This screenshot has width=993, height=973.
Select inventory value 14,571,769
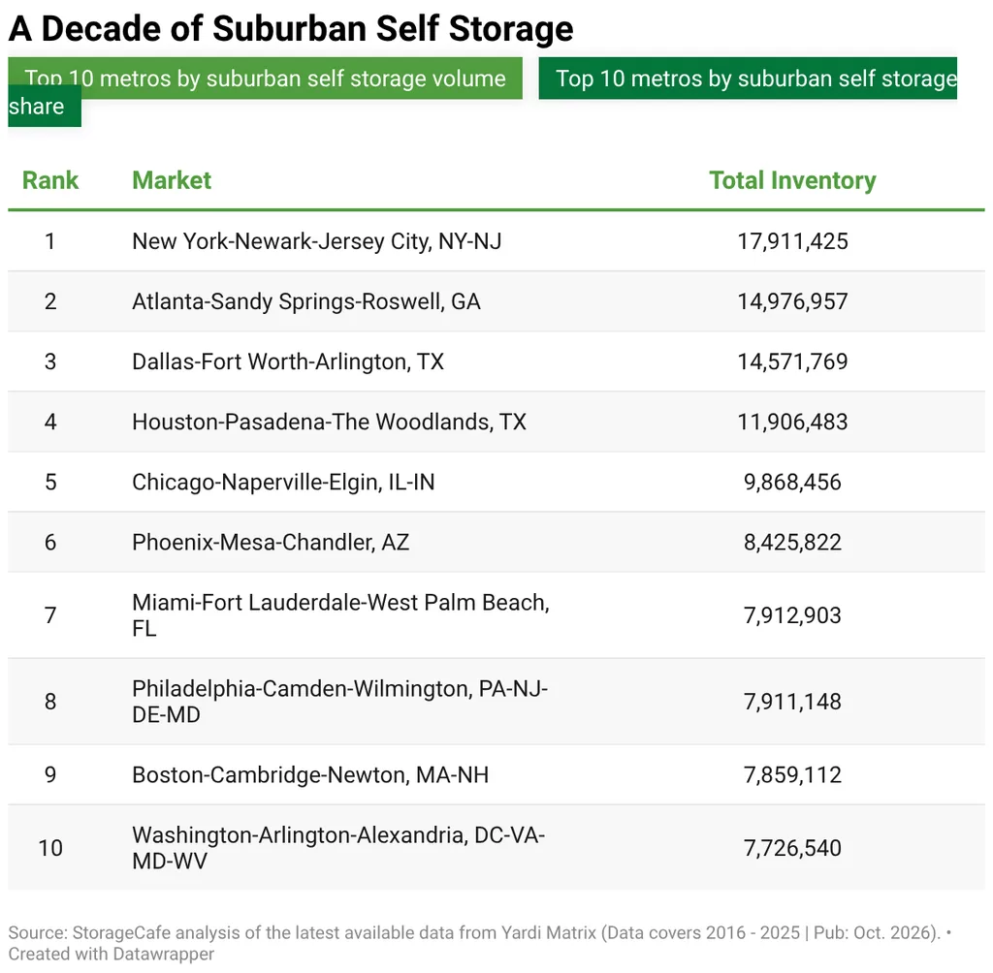(x=792, y=361)
